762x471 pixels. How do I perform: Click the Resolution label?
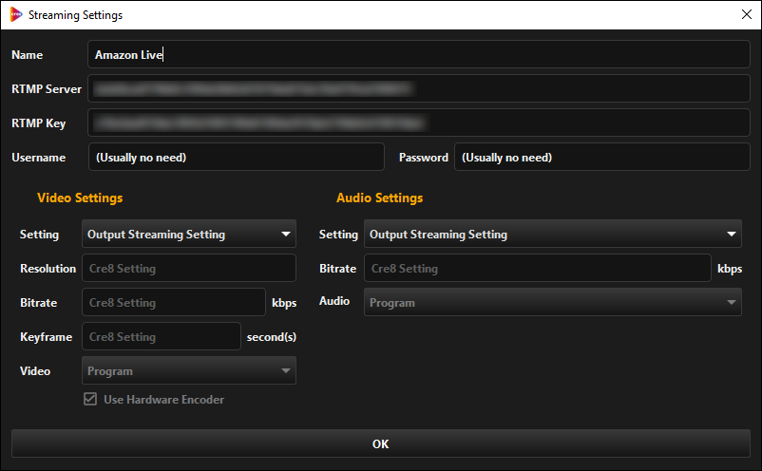(48, 269)
